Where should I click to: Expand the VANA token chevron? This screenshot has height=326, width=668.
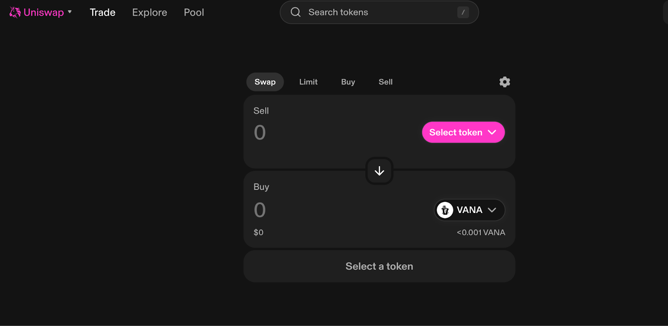click(492, 210)
